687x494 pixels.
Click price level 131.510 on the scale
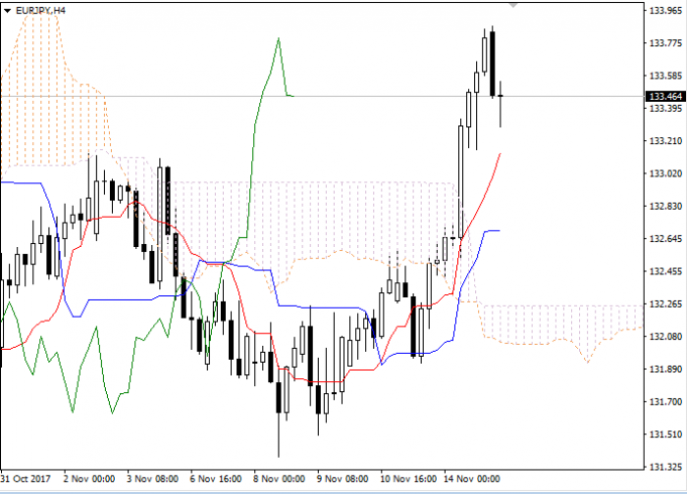click(665, 434)
